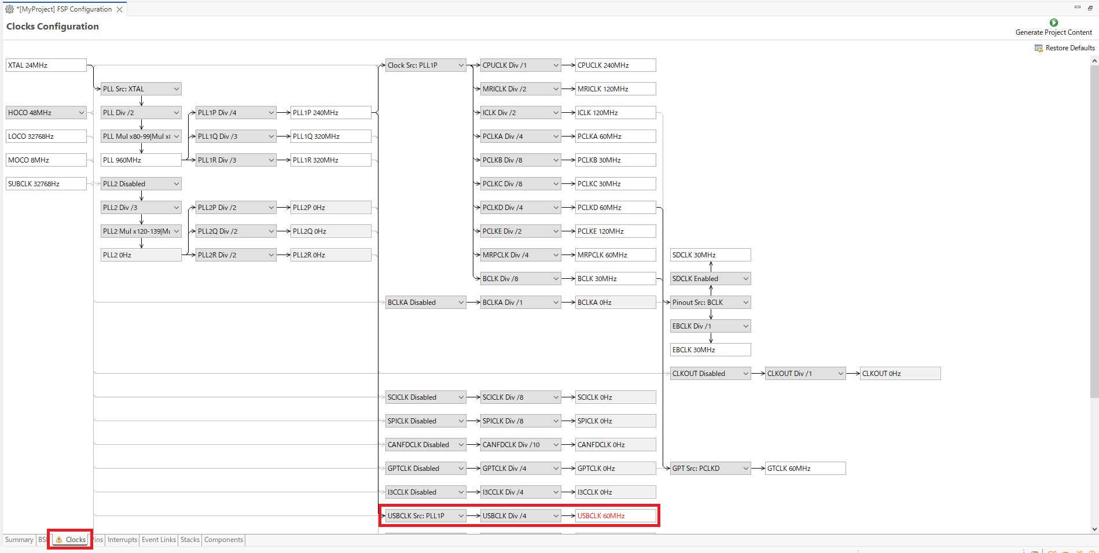This screenshot has height=553, width=1099.
Task: Click the LOCO 32768Hz field
Action: coord(46,137)
